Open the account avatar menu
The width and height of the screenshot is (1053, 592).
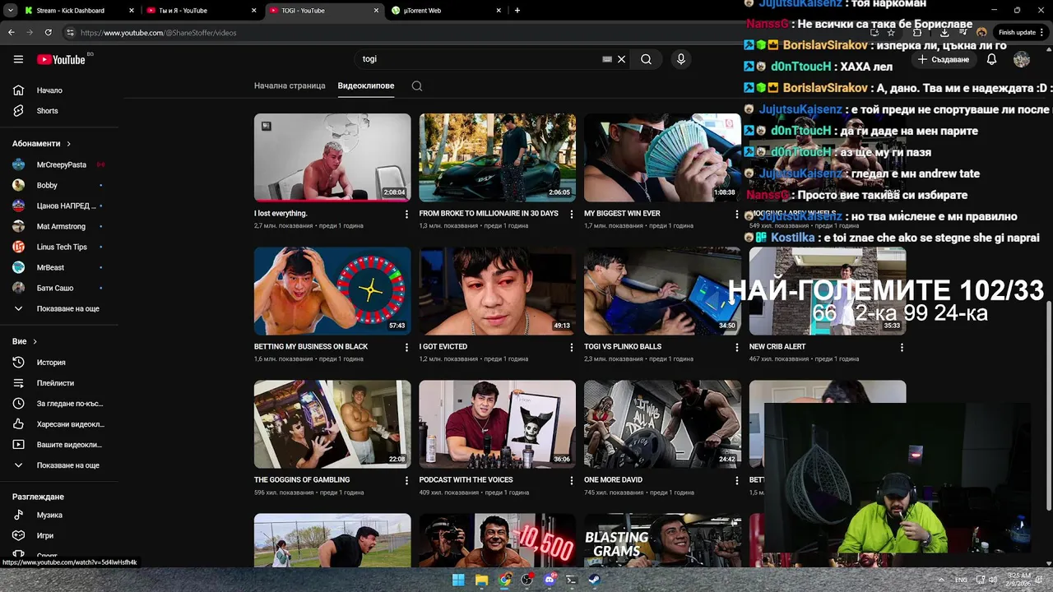point(1022,59)
